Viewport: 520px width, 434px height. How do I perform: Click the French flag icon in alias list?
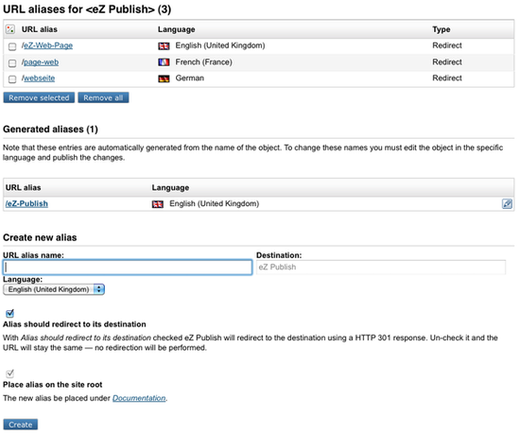pos(164,62)
